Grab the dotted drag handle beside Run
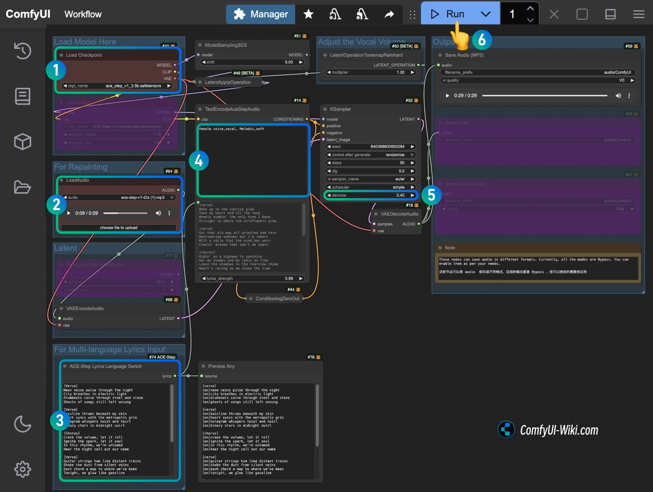This screenshot has height=492, width=653. pyautogui.click(x=413, y=15)
